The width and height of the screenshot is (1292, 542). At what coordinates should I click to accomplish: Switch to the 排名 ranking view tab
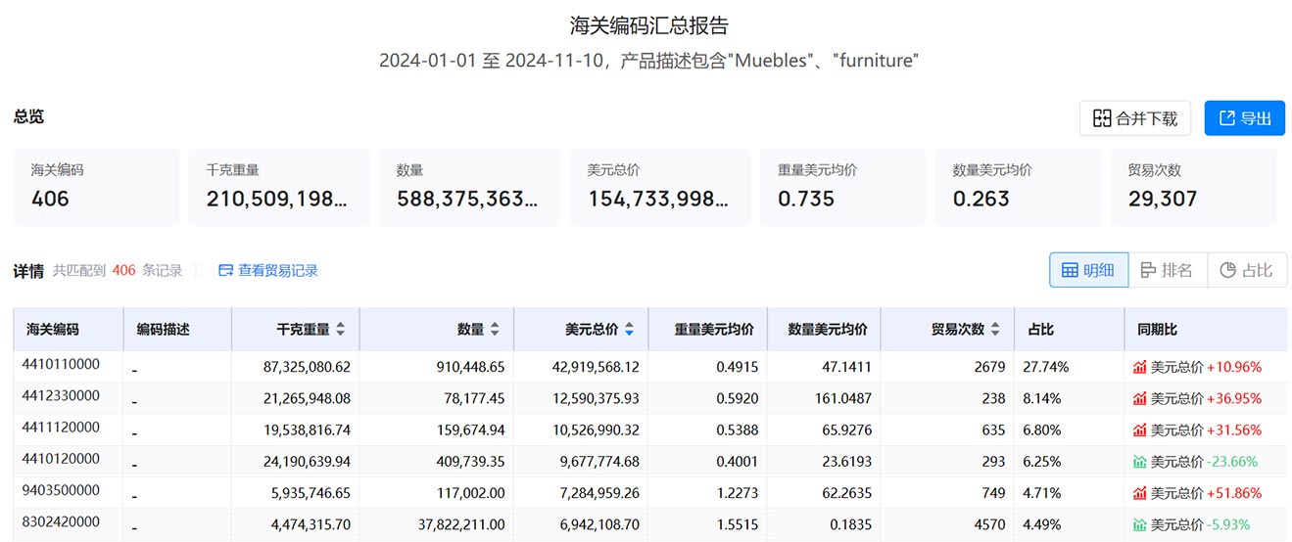[x=1168, y=270]
